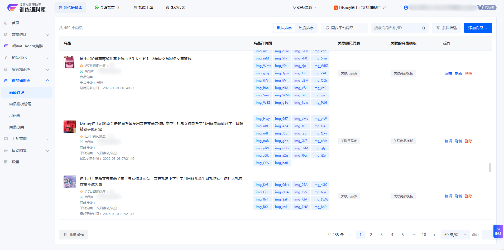
Task: Go to page 10
Action: [x=424, y=235]
